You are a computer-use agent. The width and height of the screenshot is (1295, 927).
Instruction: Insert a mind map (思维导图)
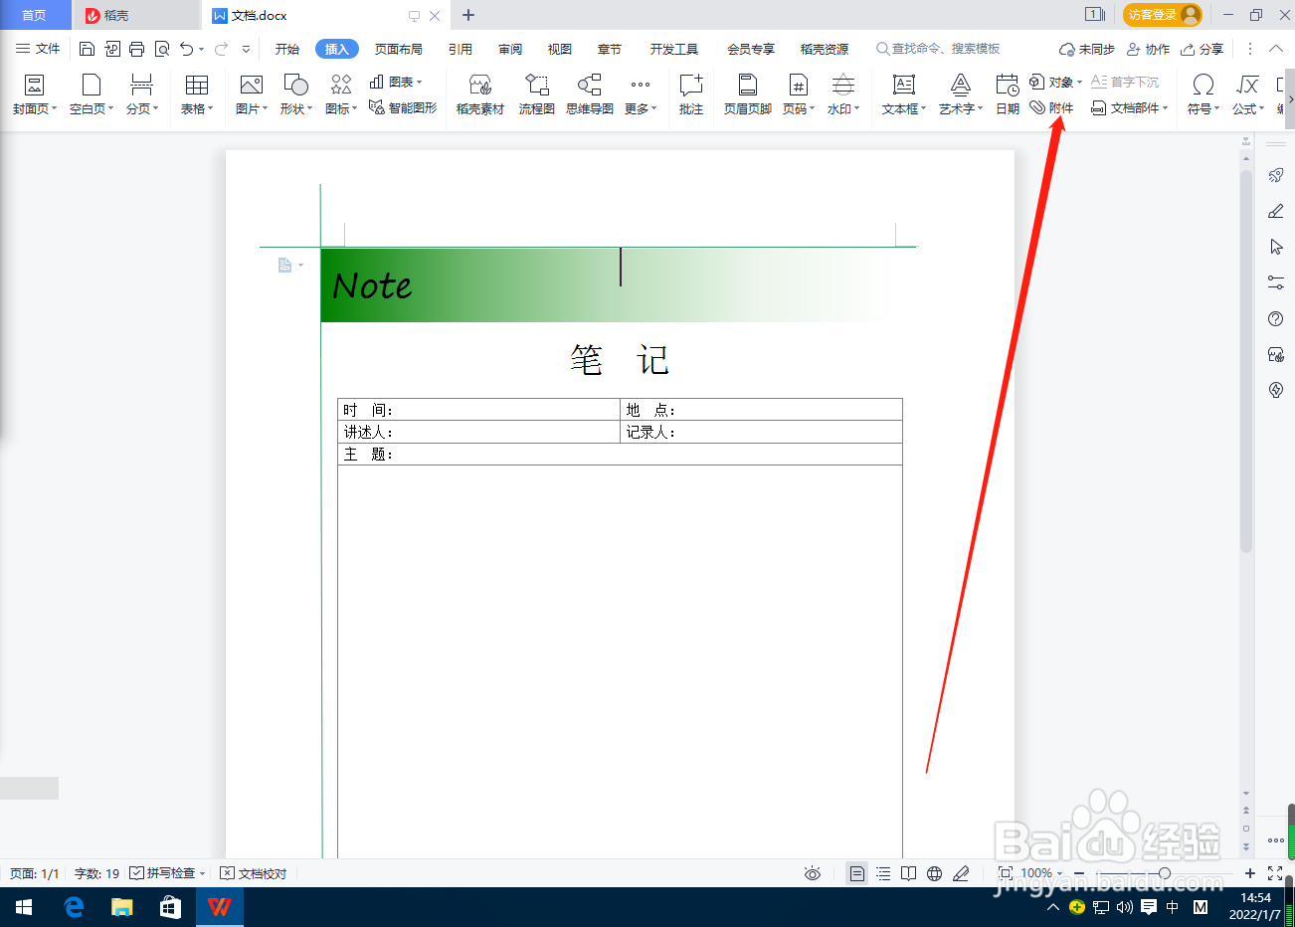(590, 94)
